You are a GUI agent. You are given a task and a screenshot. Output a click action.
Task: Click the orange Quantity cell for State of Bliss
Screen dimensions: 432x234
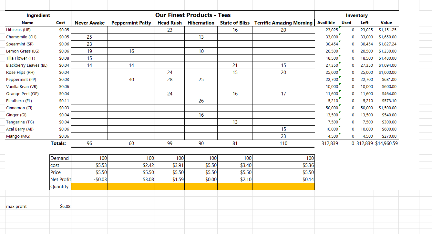(x=235, y=187)
